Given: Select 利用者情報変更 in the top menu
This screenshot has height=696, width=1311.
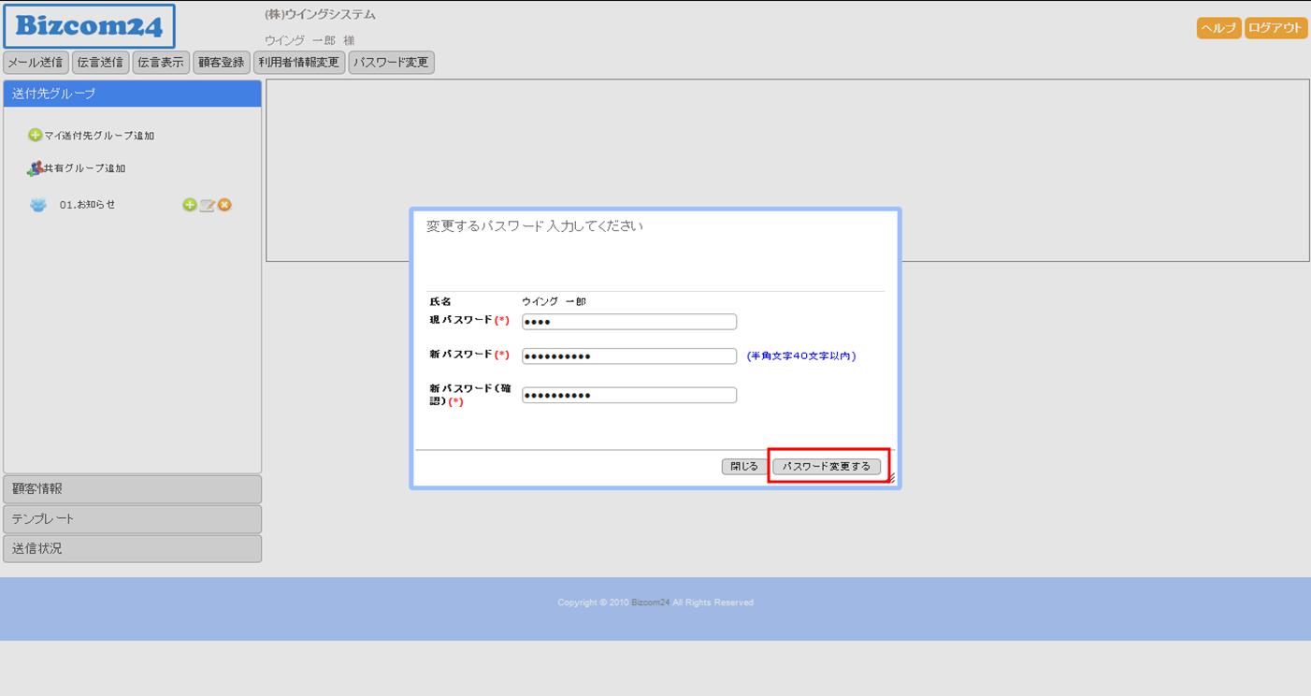Looking at the screenshot, I should pyautogui.click(x=298, y=63).
